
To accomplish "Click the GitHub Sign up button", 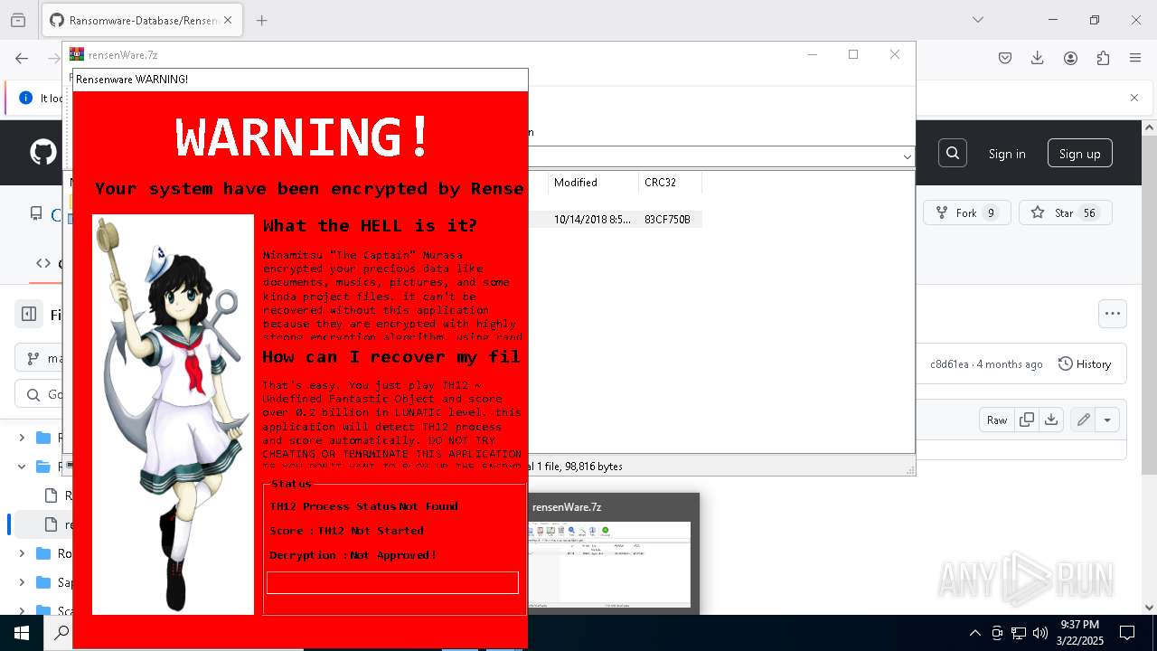I will [1080, 154].
